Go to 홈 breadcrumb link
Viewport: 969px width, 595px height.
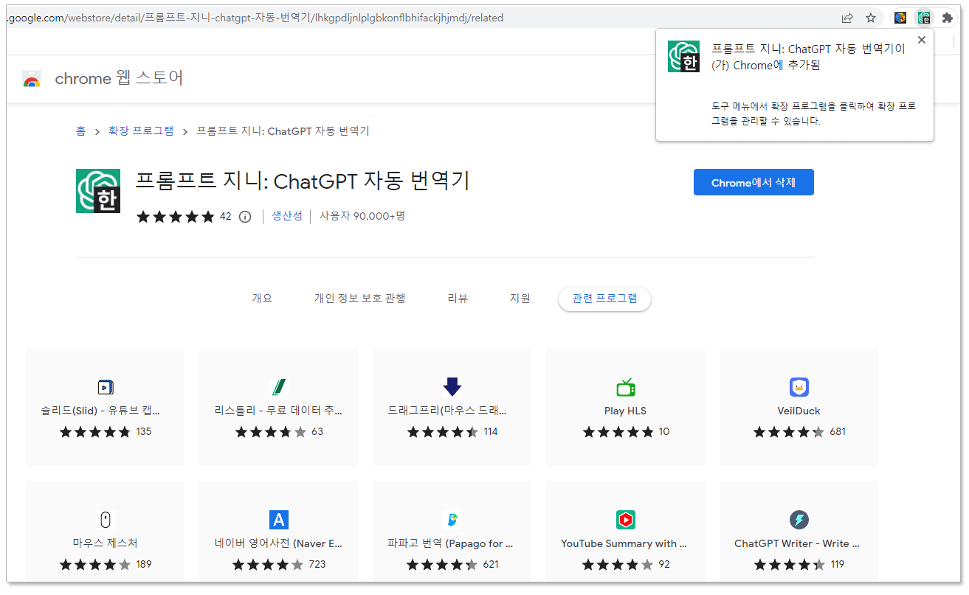click(x=80, y=131)
